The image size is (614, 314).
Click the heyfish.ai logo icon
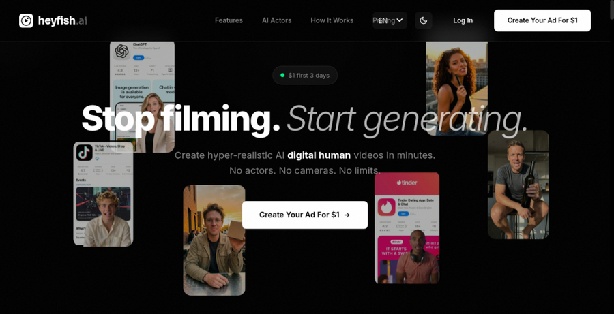[26, 20]
